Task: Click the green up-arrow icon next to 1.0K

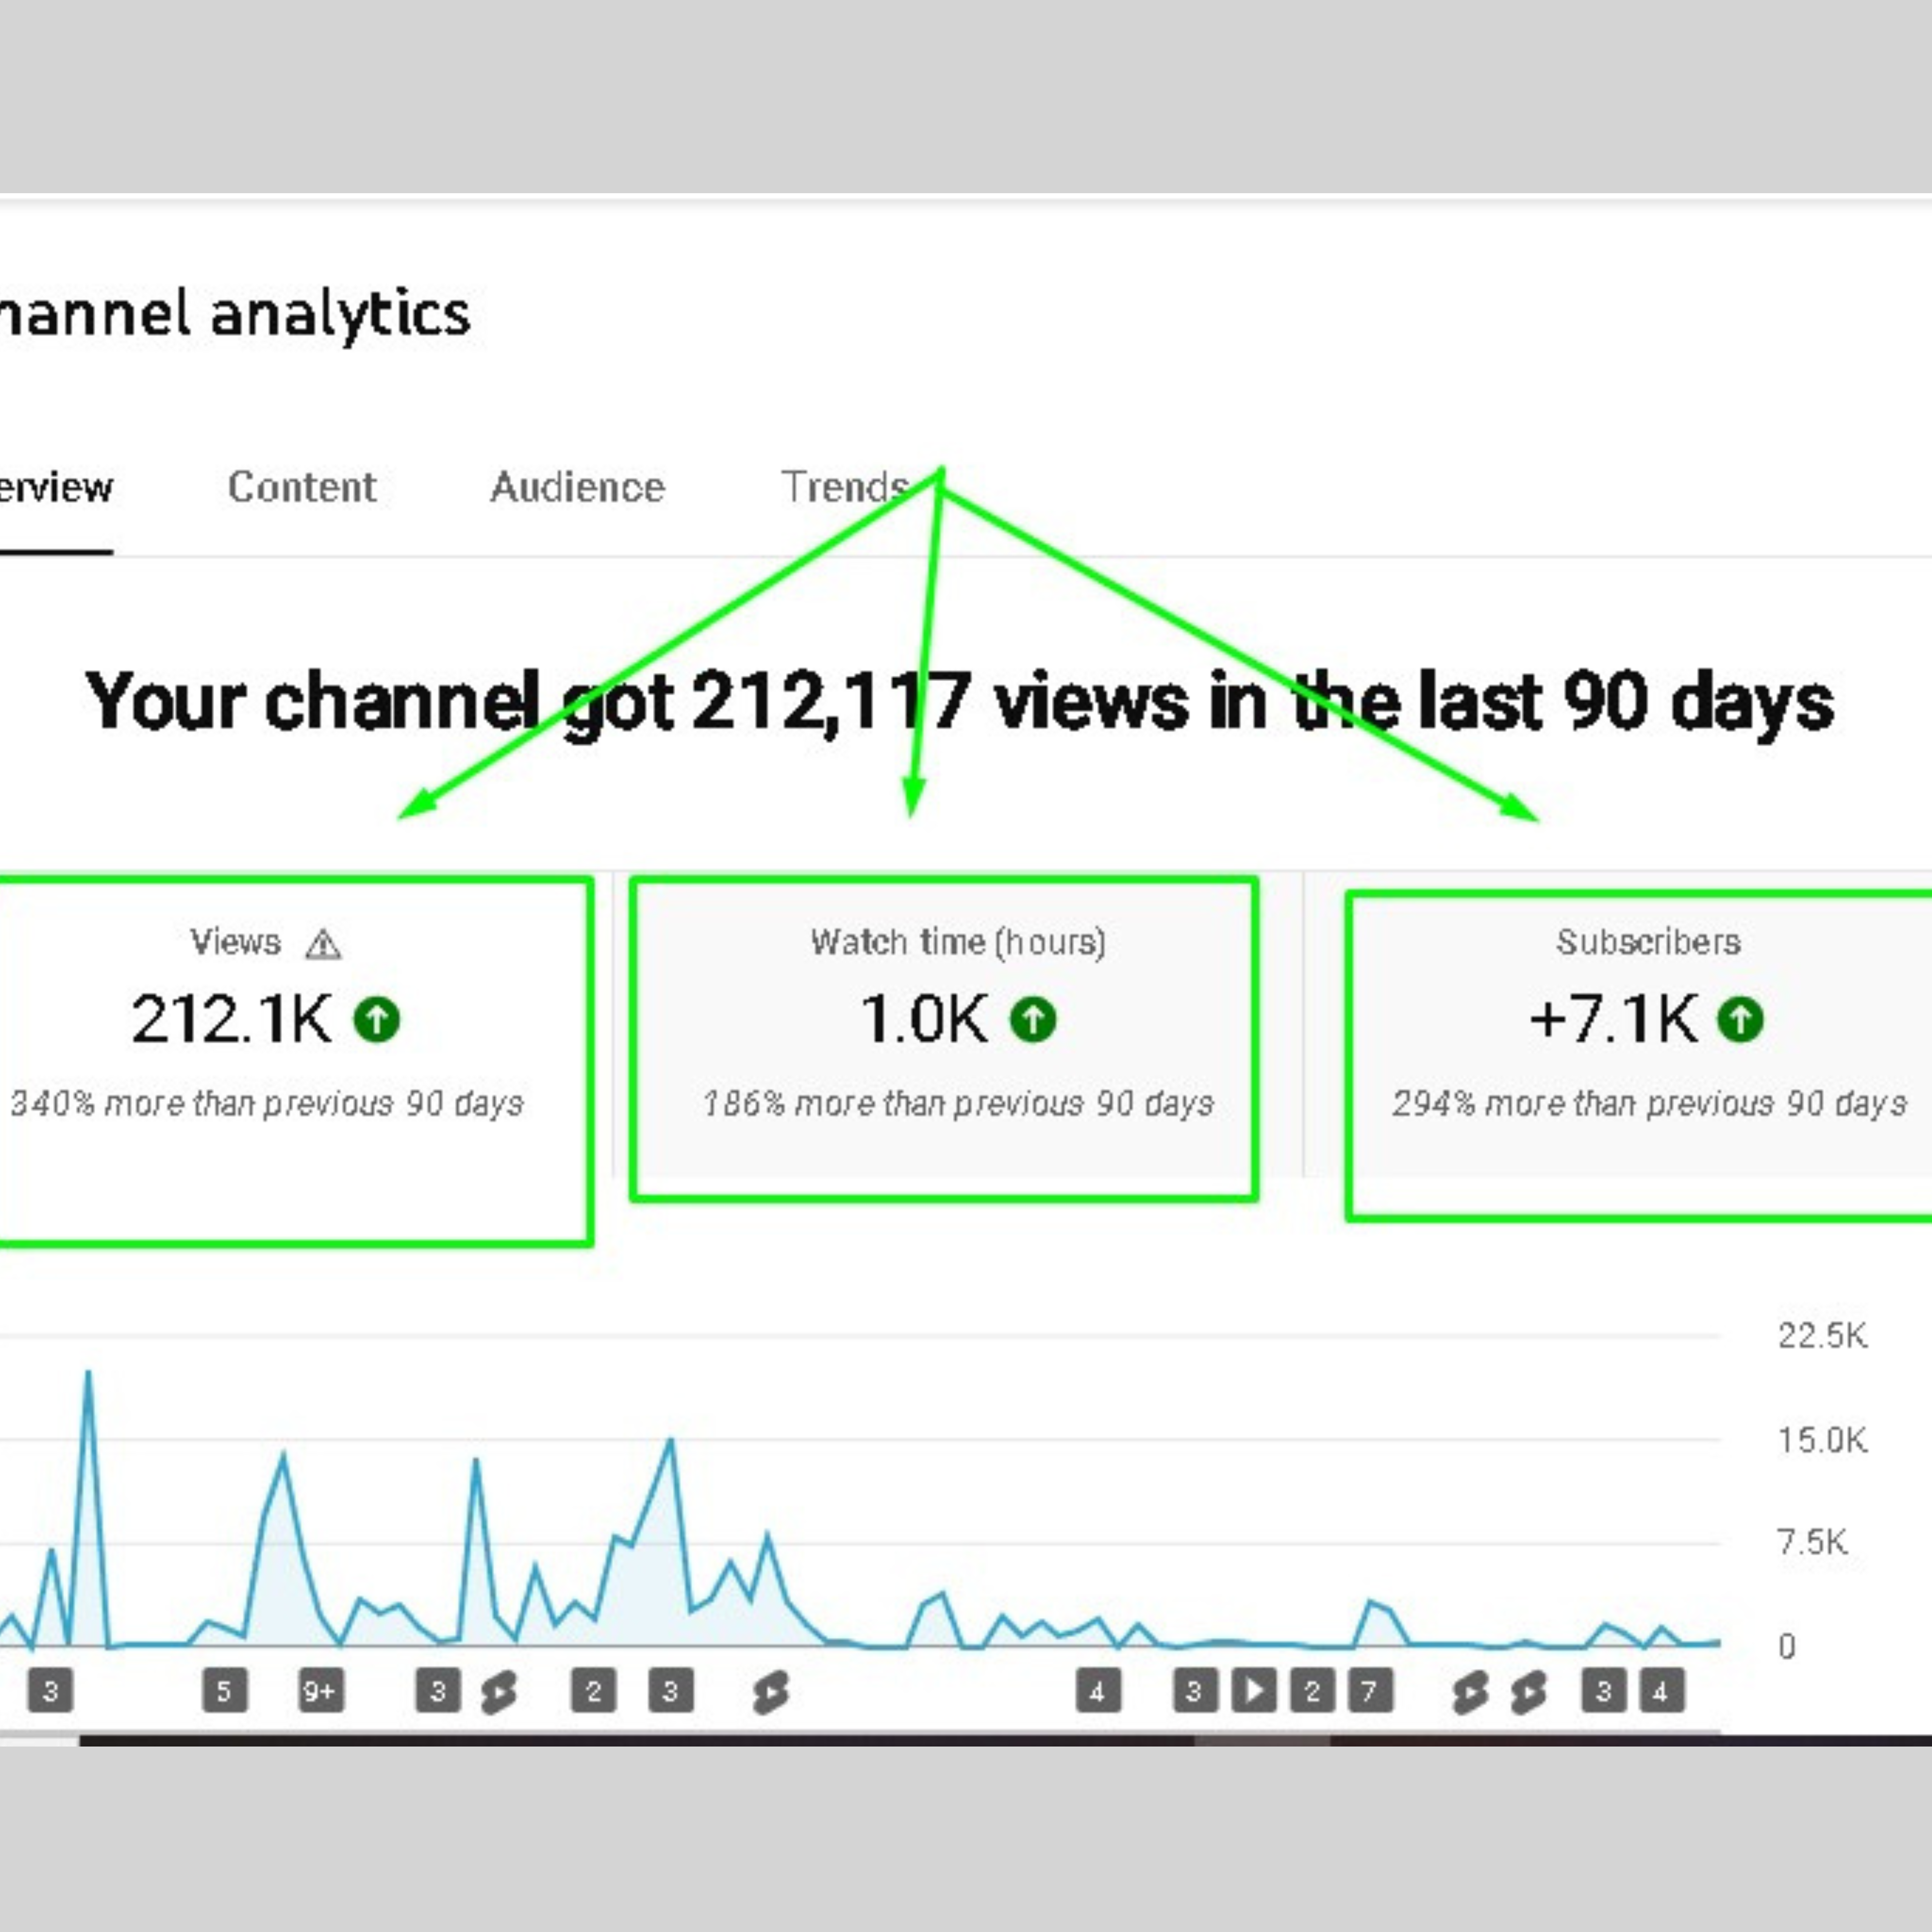Action: 1033,1020
